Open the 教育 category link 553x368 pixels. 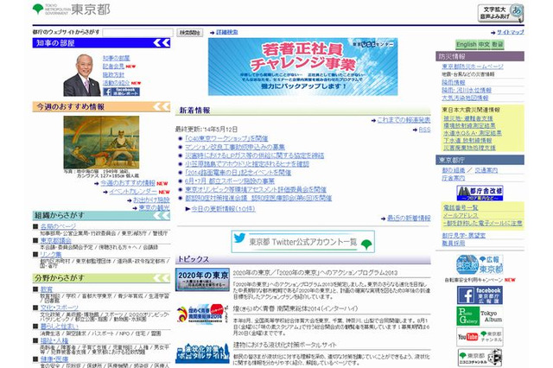pyautogui.click(x=46, y=289)
